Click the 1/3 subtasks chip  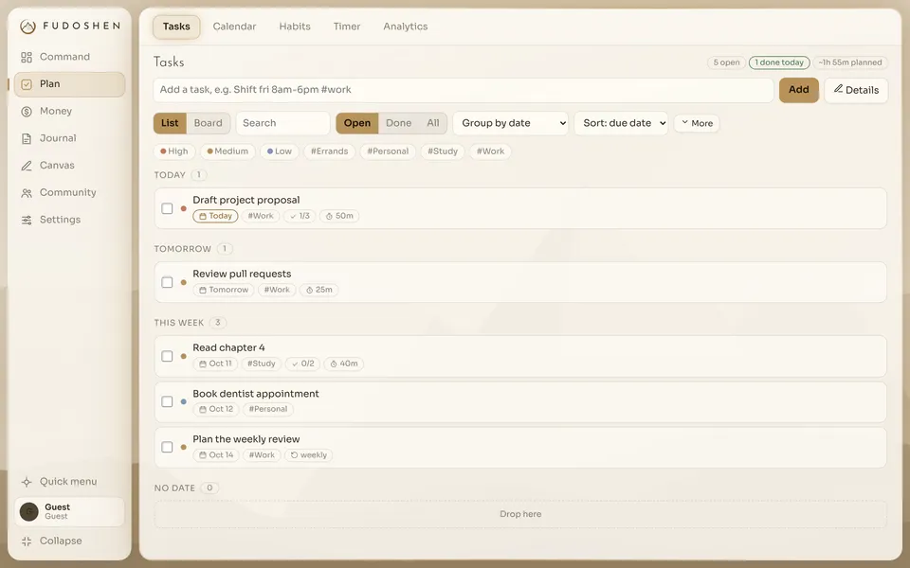(300, 216)
